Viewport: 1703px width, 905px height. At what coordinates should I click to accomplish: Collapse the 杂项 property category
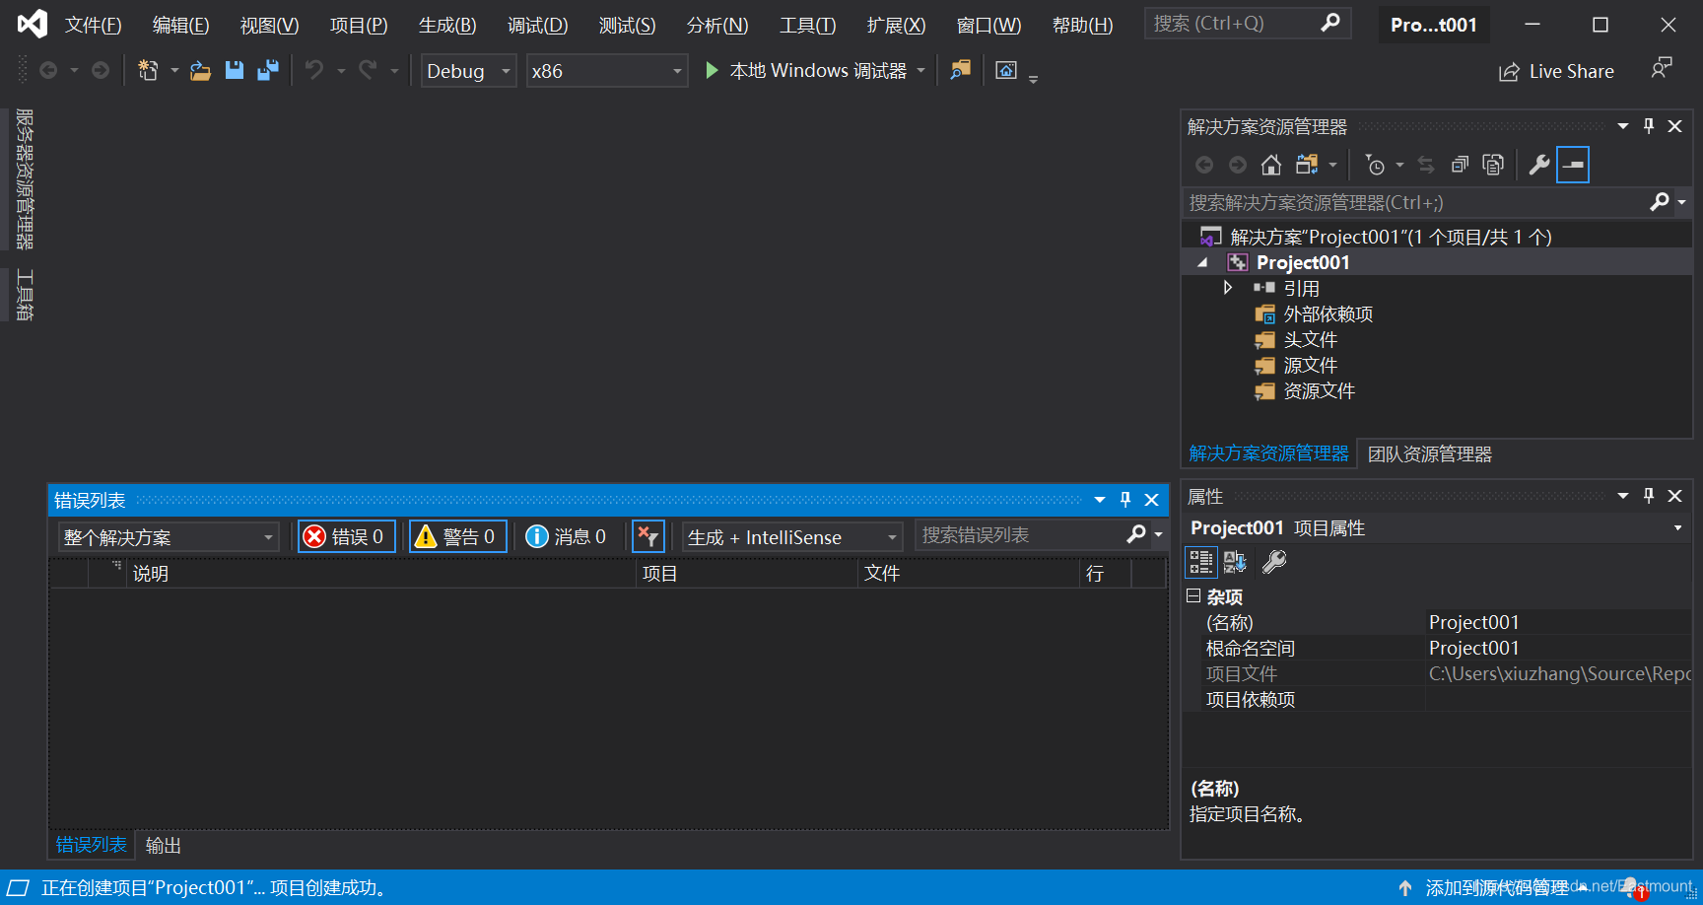(x=1193, y=595)
